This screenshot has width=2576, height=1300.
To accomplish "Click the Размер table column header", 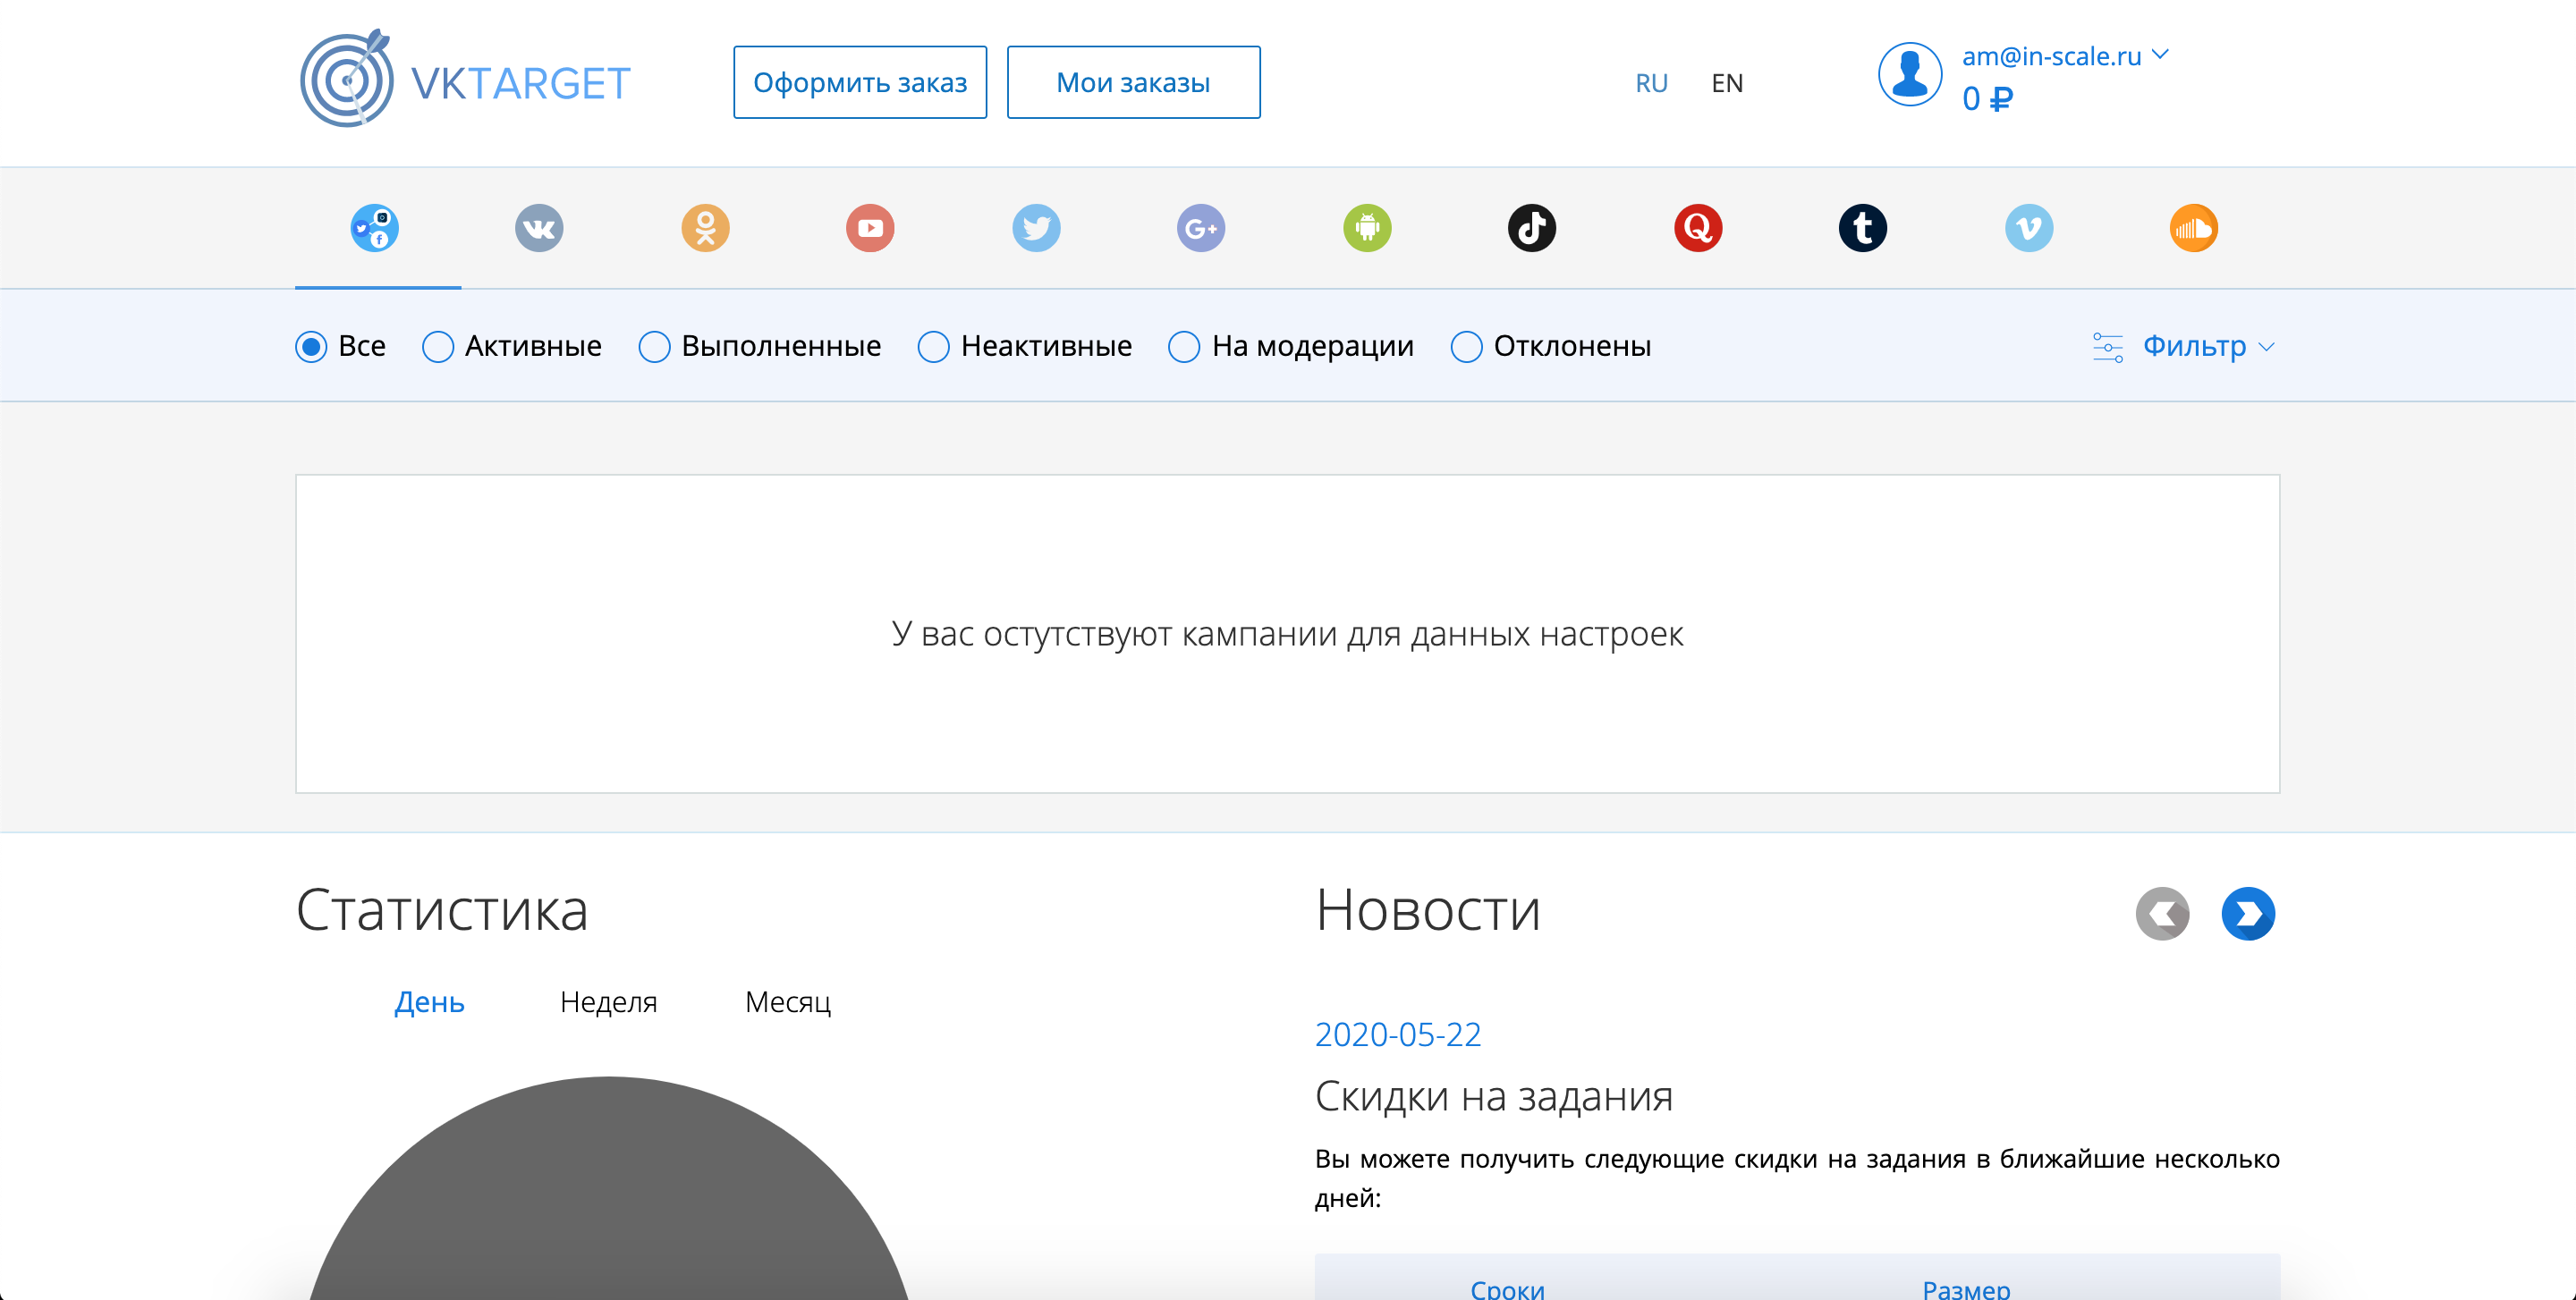I will pyautogui.click(x=1966, y=1288).
